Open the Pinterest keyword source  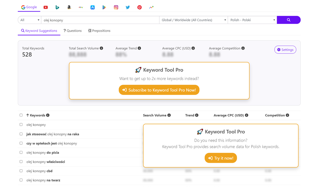[139, 7]
